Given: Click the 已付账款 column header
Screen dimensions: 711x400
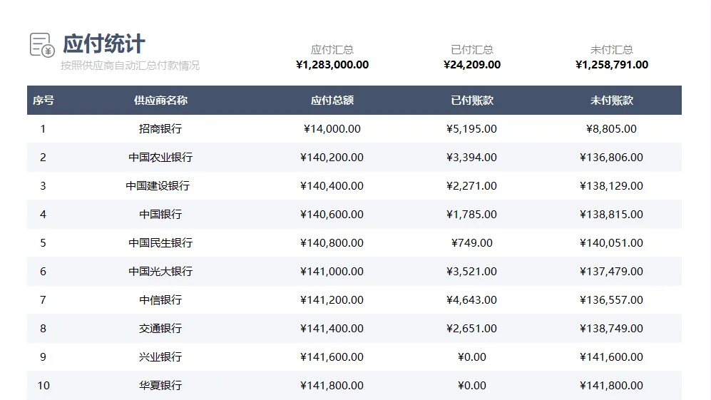Looking at the screenshot, I should 471,101.
